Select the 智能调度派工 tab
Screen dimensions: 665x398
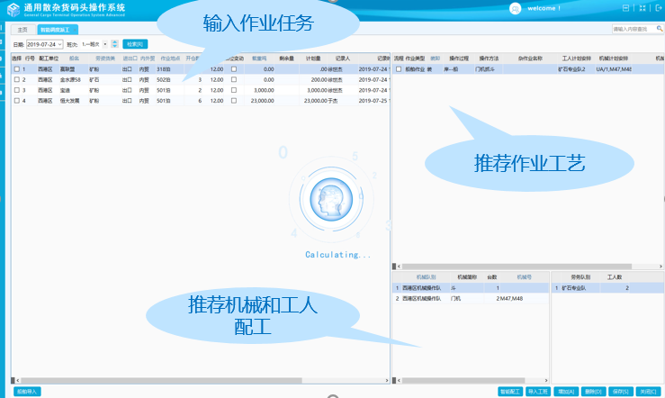point(52,30)
